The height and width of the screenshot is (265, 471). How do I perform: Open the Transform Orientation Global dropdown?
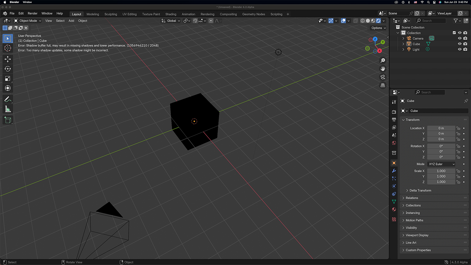(170, 21)
